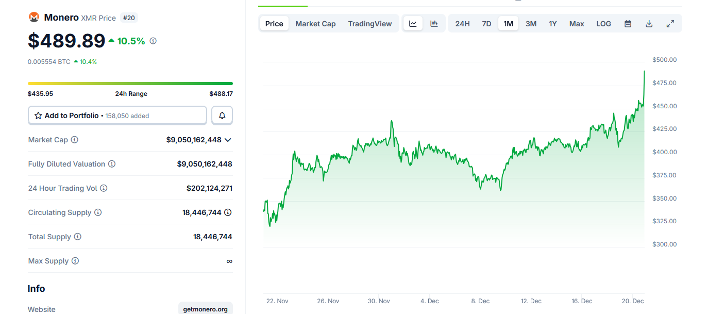Expand Market Cap value chevron
The height and width of the screenshot is (314, 707).
pyautogui.click(x=228, y=140)
